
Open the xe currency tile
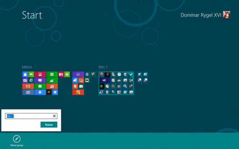point(104,80)
